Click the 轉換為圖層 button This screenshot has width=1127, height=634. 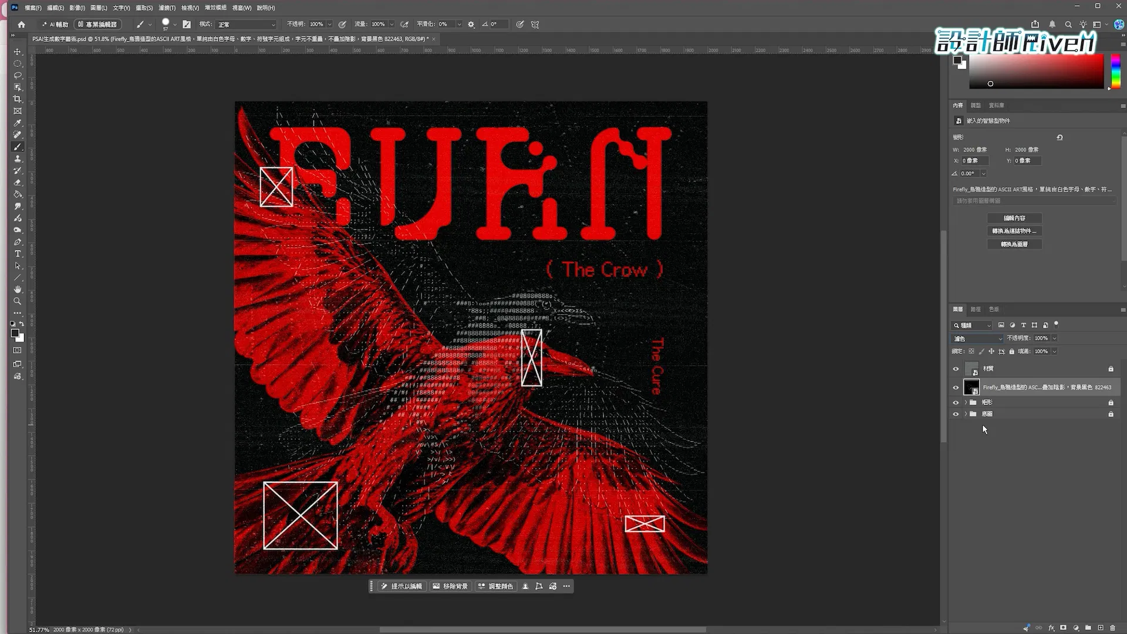coord(1014,244)
